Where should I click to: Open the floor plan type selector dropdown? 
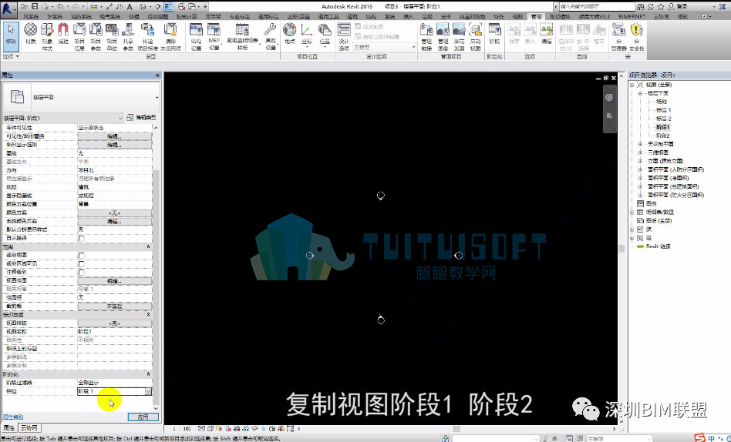(x=81, y=97)
